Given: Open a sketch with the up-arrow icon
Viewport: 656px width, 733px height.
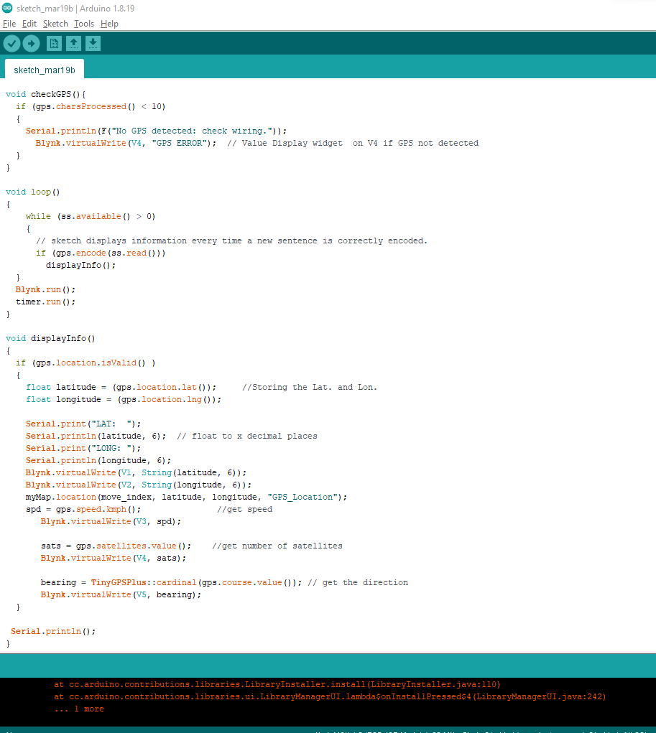Looking at the screenshot, I should point(73,44).
